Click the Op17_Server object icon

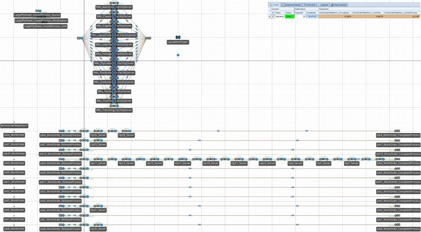[182, 159]
